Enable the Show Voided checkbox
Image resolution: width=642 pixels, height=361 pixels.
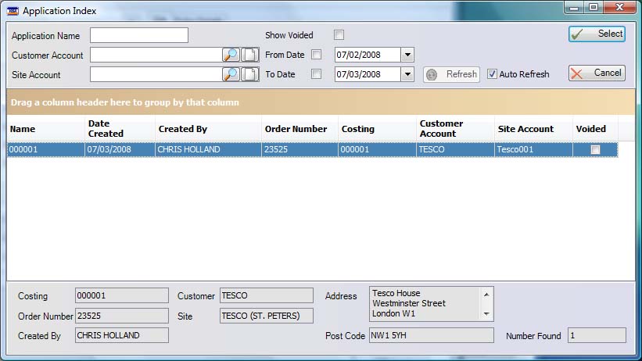pyautogui.click(x=339, y=35)
